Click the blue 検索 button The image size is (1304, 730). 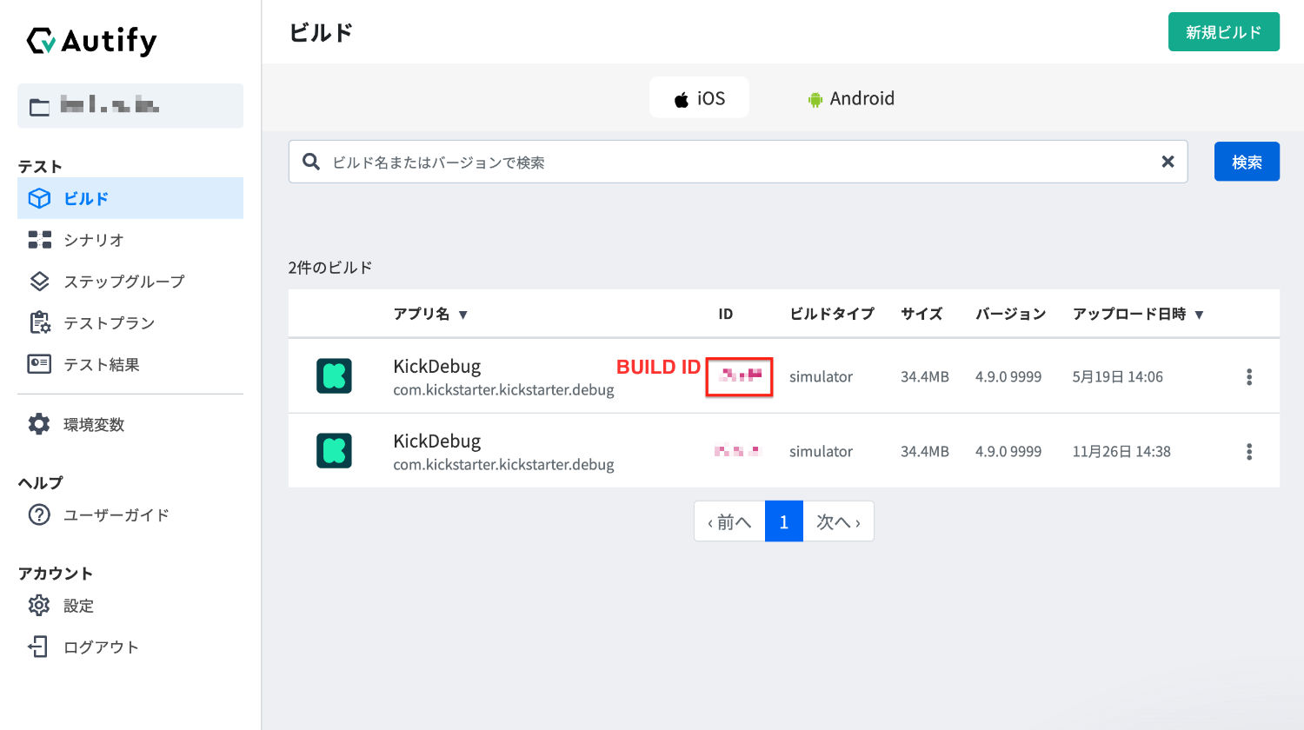1247,162
